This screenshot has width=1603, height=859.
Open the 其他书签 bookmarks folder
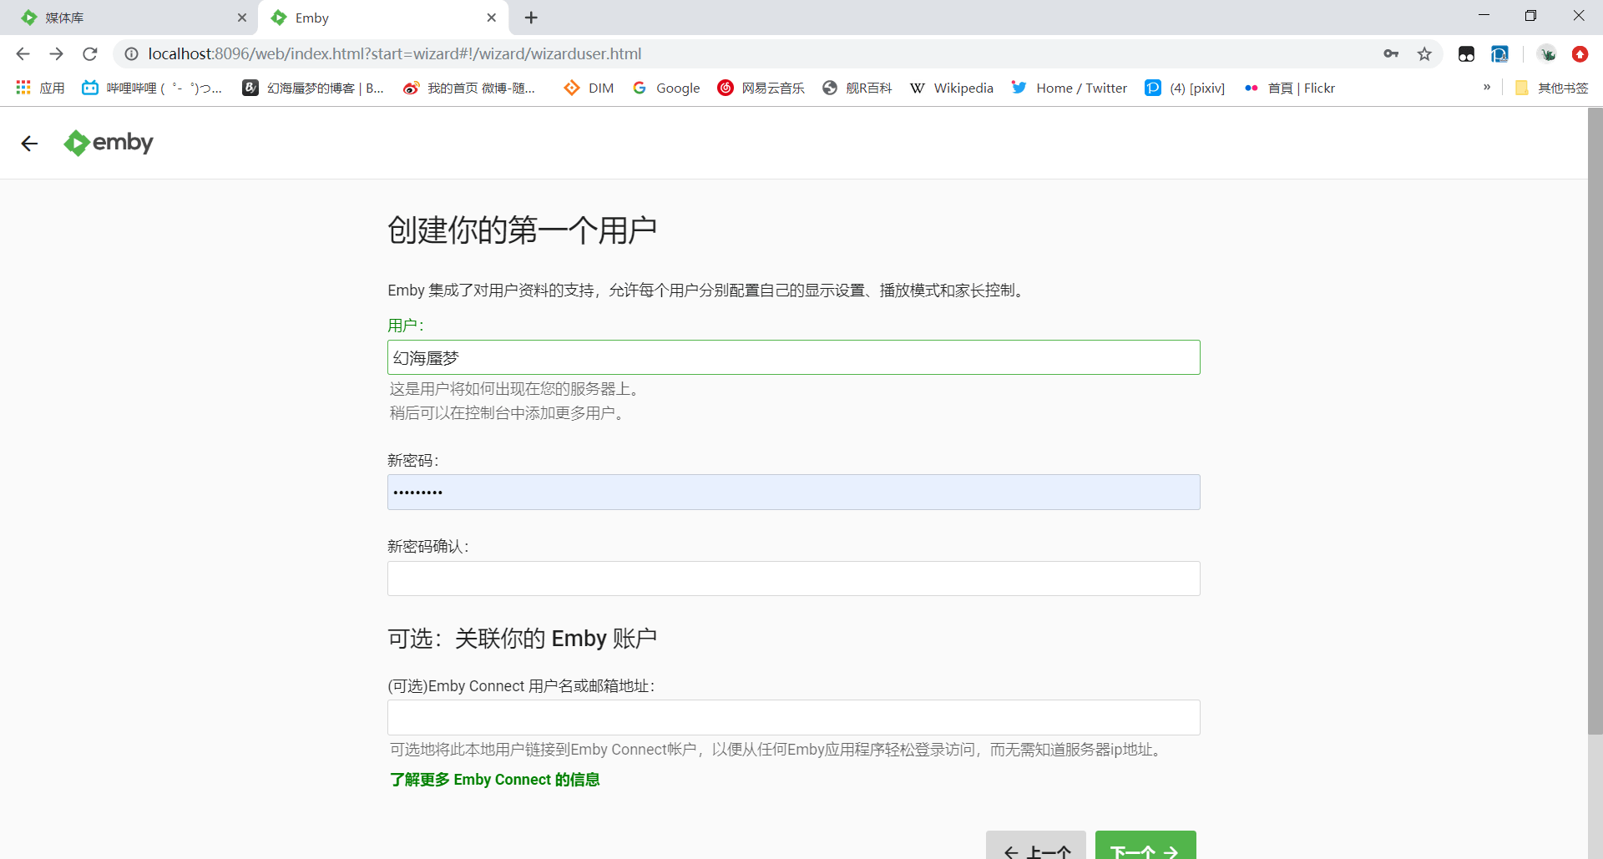1551,88
